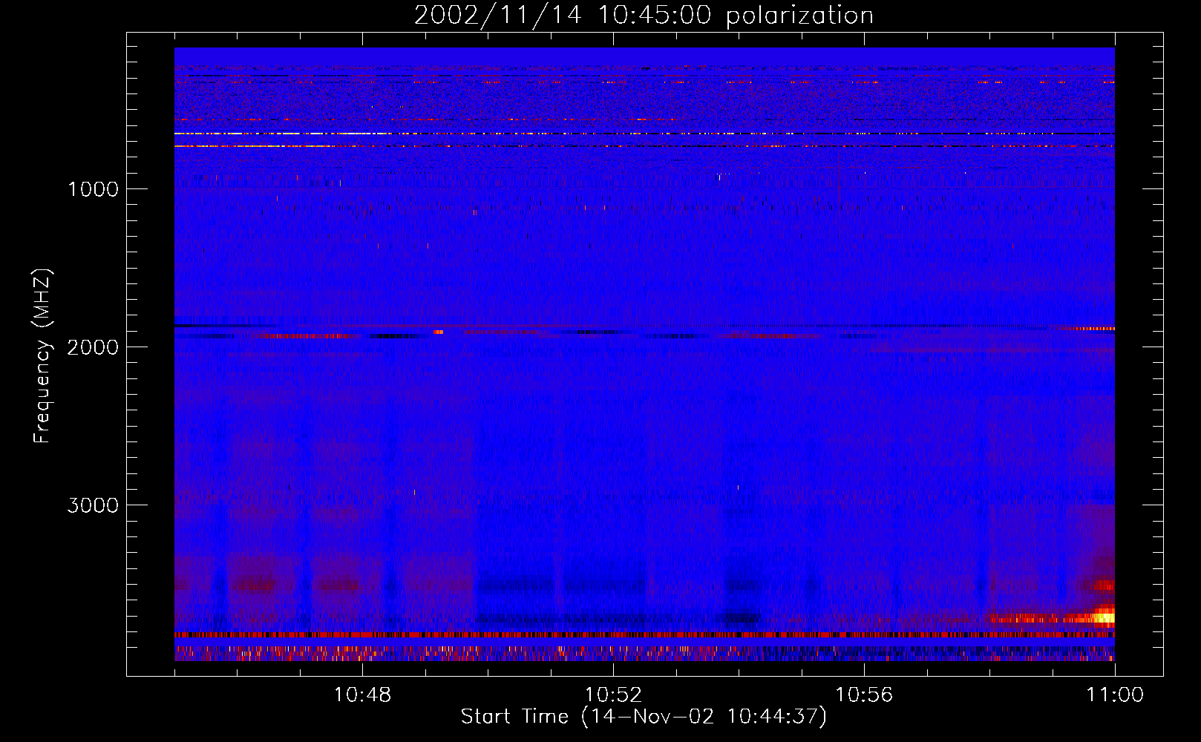Click the 3000 frequency tick label
The height and width of the screenshot is (742, 1201).
click(93, 505)
